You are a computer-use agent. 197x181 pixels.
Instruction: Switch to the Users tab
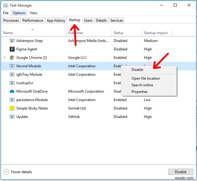[x=88, y=20]
